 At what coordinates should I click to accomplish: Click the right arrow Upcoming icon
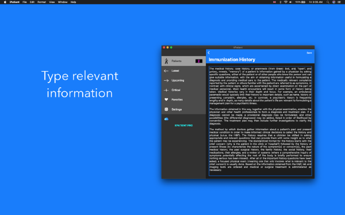tap(166, 80)
